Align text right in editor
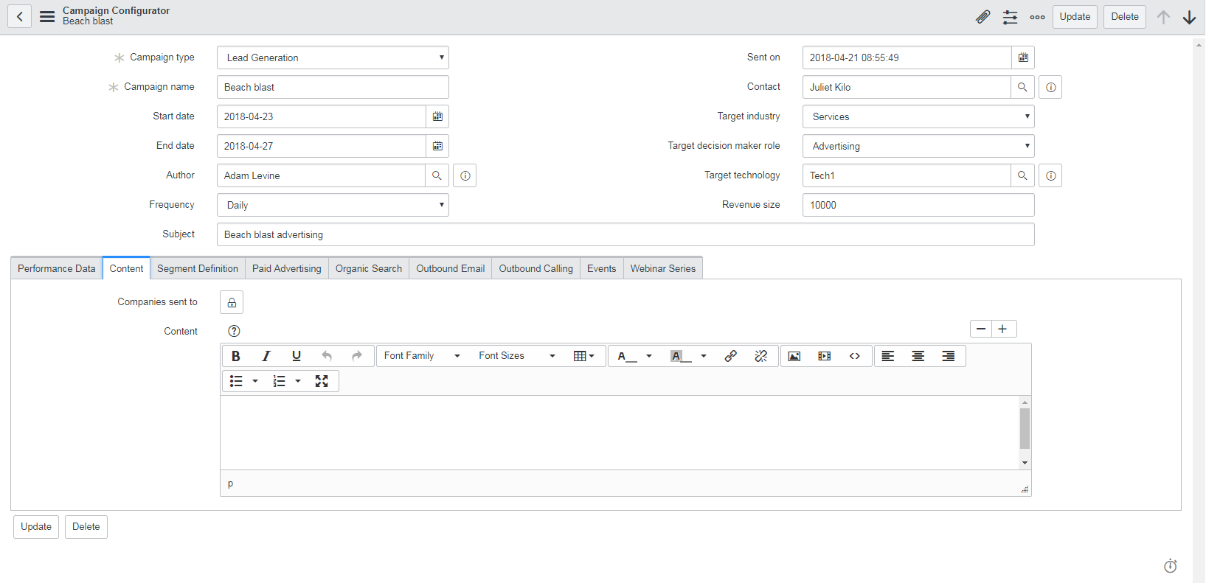Screen dimensions: 1206x583 point(949,356)
